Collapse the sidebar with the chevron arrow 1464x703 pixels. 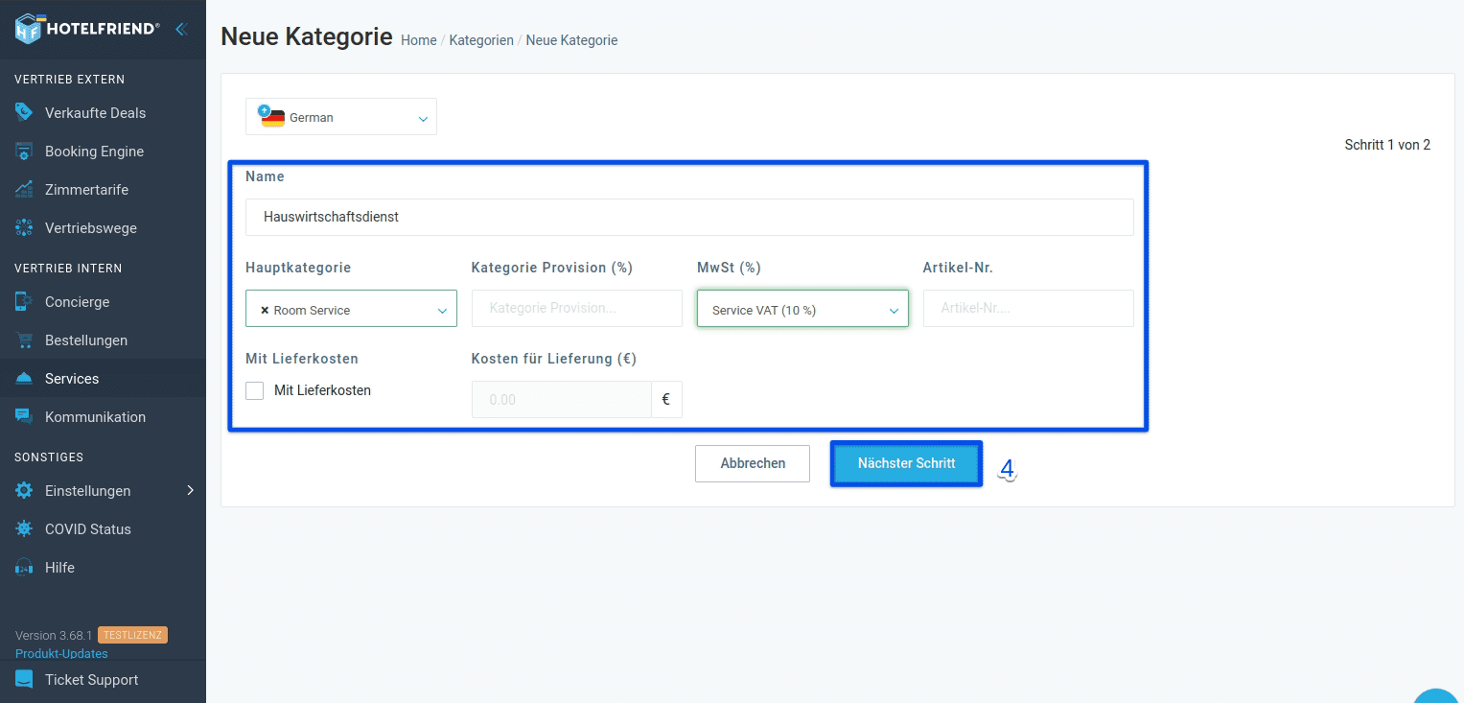181,29
